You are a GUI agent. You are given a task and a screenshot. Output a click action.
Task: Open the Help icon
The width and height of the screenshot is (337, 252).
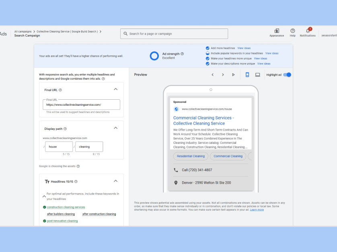point(292,31)
